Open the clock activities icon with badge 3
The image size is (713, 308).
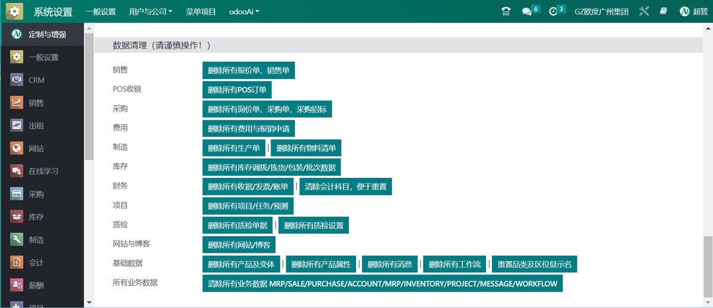(554, 11)
